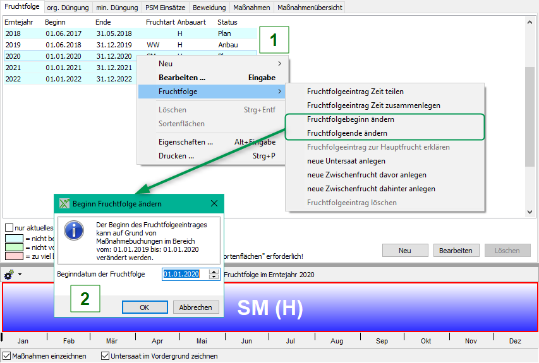
Task: Decrease the Beginndatum with the down spinner
Action: coord(214,277)
